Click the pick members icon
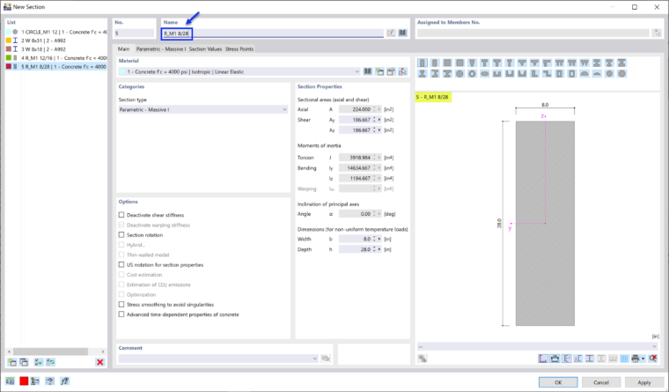Image resolution: width=669 pixels, height=392 pixels. pyautogui.click(x=658, y=33)
